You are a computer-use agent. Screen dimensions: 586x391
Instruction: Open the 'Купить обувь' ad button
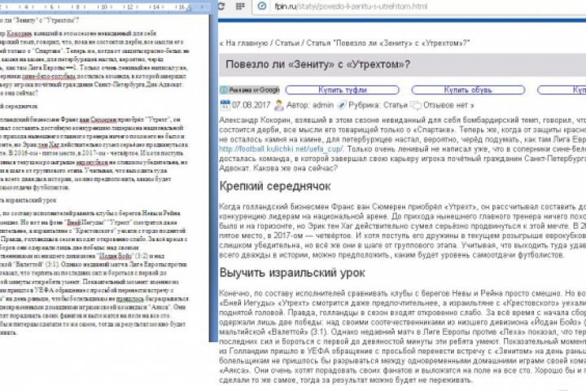point(468,90)
